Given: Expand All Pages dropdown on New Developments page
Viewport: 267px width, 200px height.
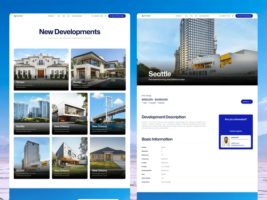Looking at the screenshot, I should (51, 16).
